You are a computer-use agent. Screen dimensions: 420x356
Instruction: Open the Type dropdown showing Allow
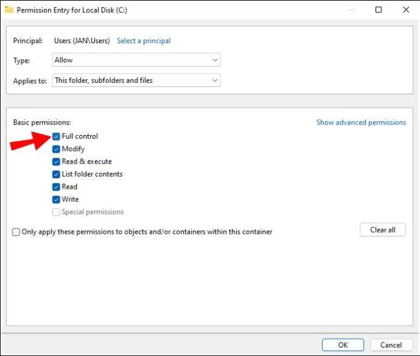point(136,60)
